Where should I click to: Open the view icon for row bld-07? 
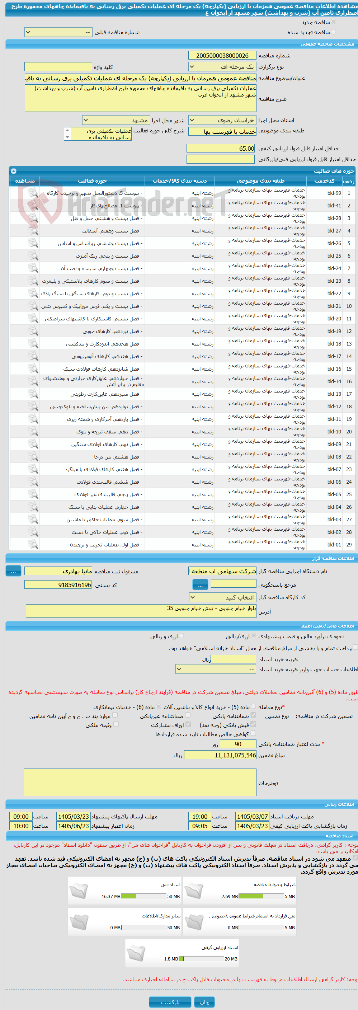pyautogui.click(x=33, y=469)
